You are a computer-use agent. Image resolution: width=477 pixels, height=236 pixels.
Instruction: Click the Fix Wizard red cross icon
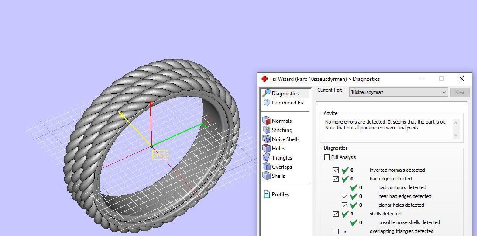coord(264,79)
